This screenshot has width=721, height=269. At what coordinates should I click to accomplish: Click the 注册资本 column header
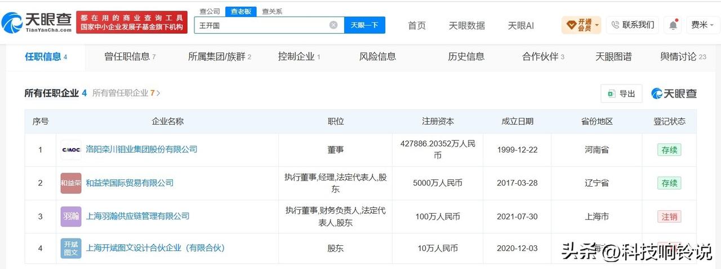438,121
